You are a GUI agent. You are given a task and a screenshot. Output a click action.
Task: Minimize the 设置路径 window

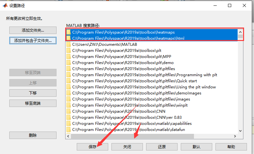pos(215,5)
